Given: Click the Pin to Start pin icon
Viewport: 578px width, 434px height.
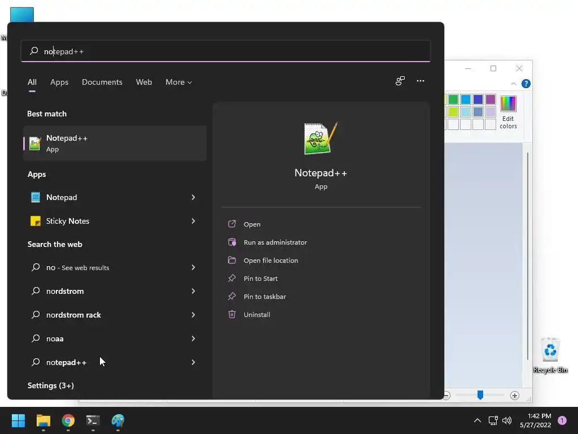Looking at the screenshot, I should 232,278.
